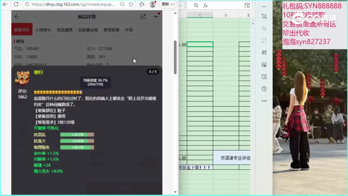Click the 缓归 equipment icon

click(22, 78)
